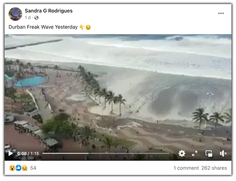Play the Durban Freak Wave video
The image size is (236, 181).
point(10,153)
